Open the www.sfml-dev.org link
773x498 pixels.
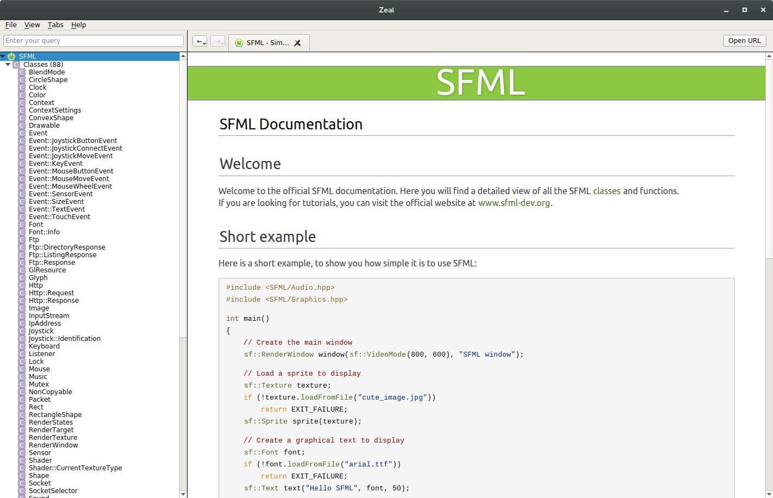[x=514, y=203]
